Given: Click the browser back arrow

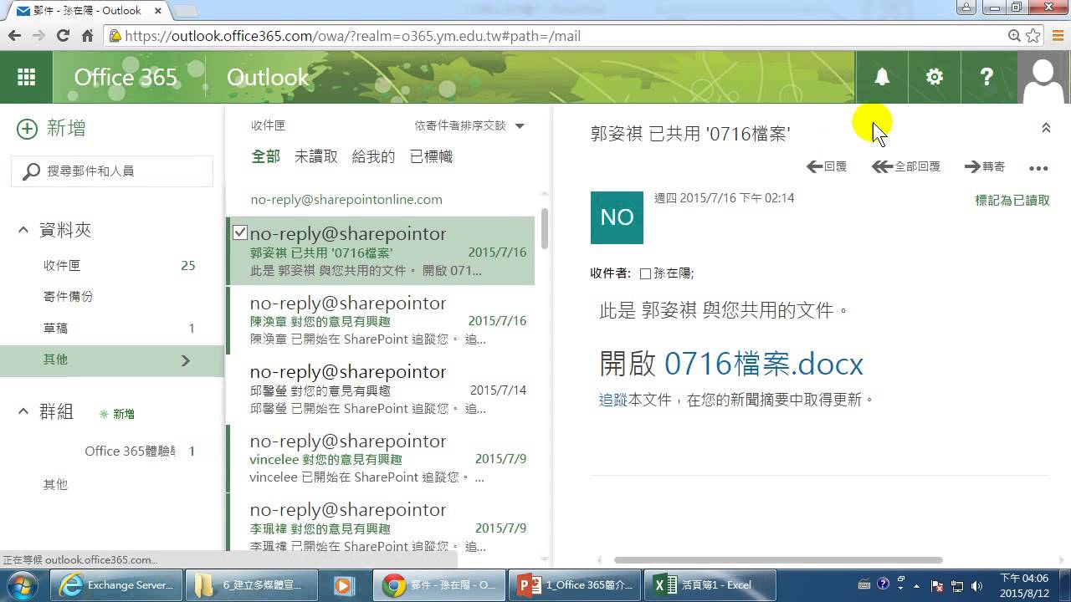Looking at the screenshot, I should 14,36.
